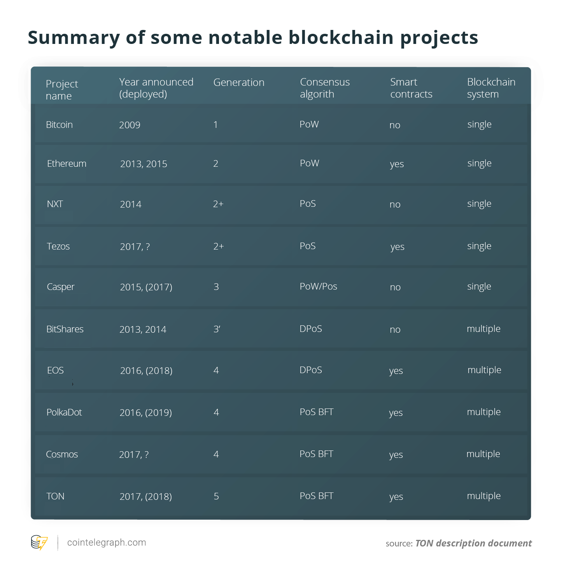The height and width of the screenshot is (576, 564).
Task: Select the Cosmos project name
Action: (x=62, y=454)
